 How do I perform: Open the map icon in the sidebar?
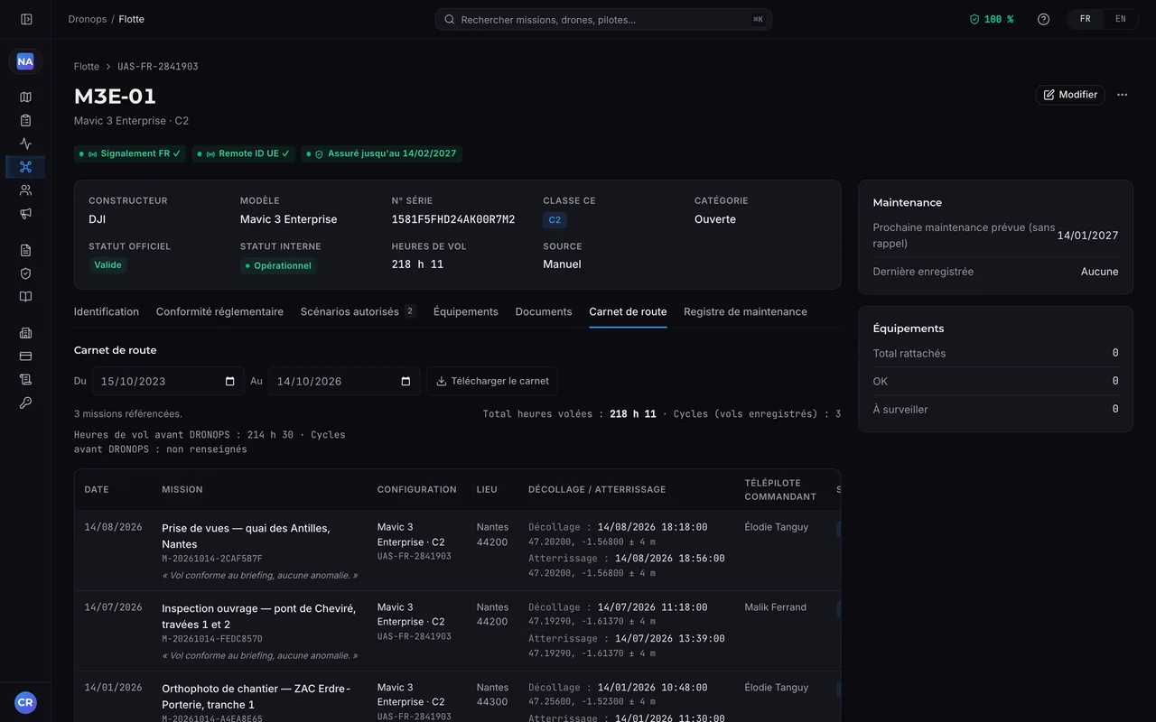tap(25, 97)
